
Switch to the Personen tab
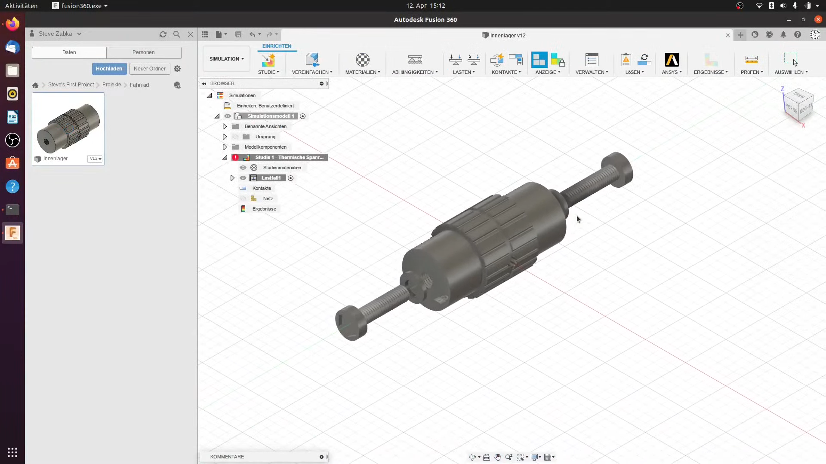(144, 52)
